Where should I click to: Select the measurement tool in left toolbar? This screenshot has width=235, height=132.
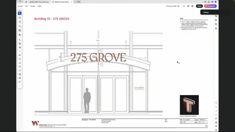coord(19,78)
